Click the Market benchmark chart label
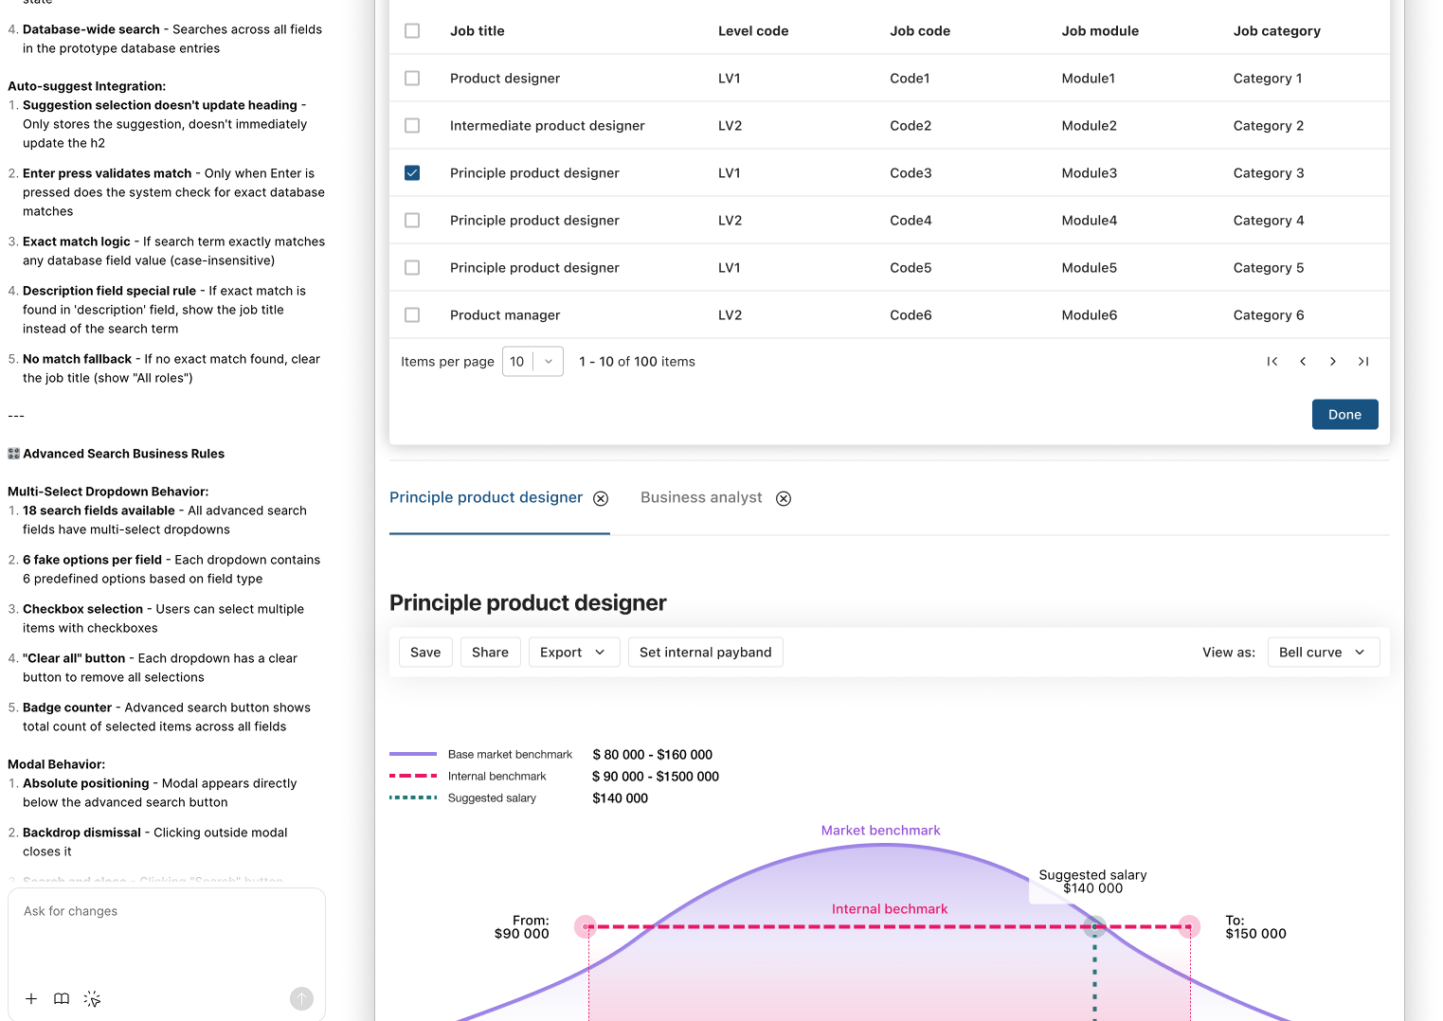Viewport: 1443px width, 1021px height. 880,830
